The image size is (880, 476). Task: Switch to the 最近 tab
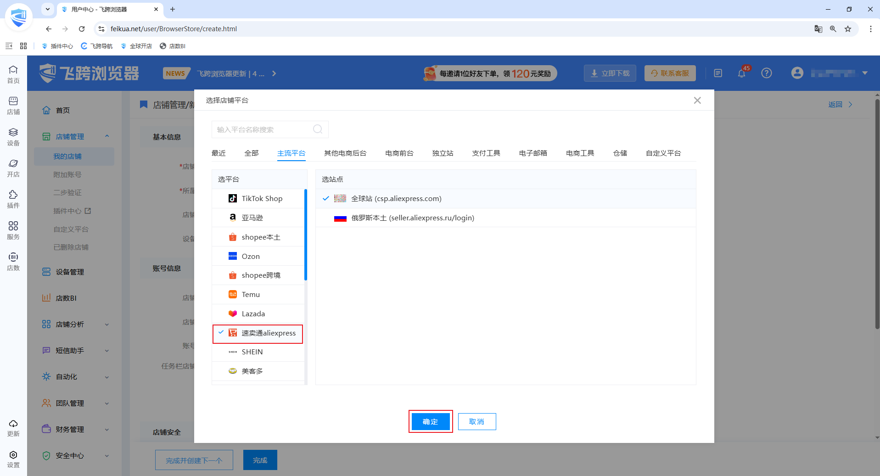click(x=219, y=153)
